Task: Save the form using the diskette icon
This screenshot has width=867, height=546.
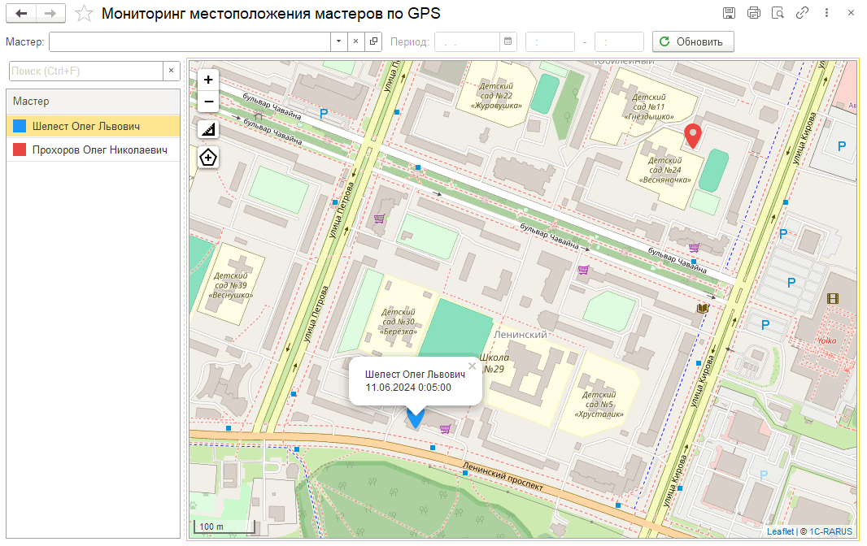Action: coord(730,13)
